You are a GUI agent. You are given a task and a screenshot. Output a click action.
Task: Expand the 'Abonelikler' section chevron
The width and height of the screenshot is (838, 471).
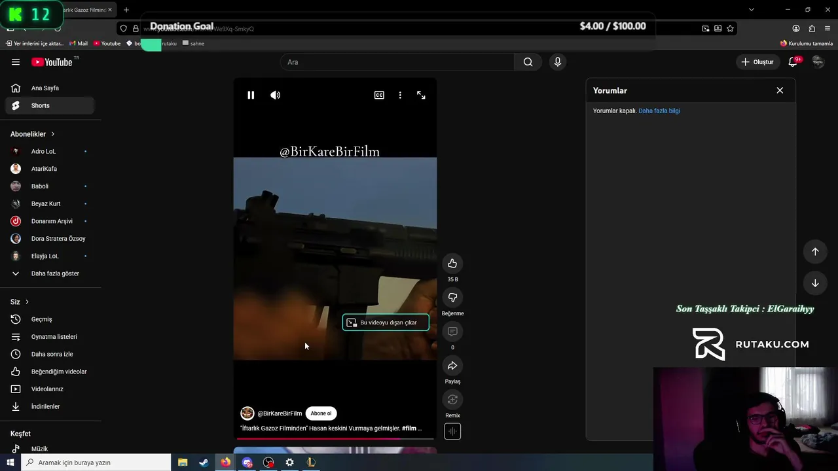coord(53,134)
